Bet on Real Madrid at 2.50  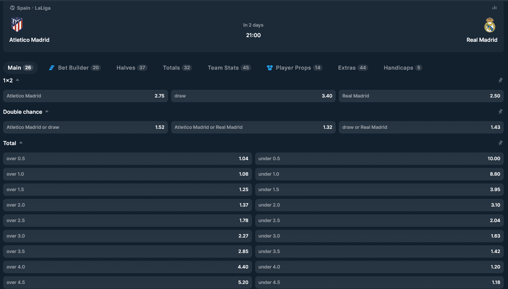[421, 96]
